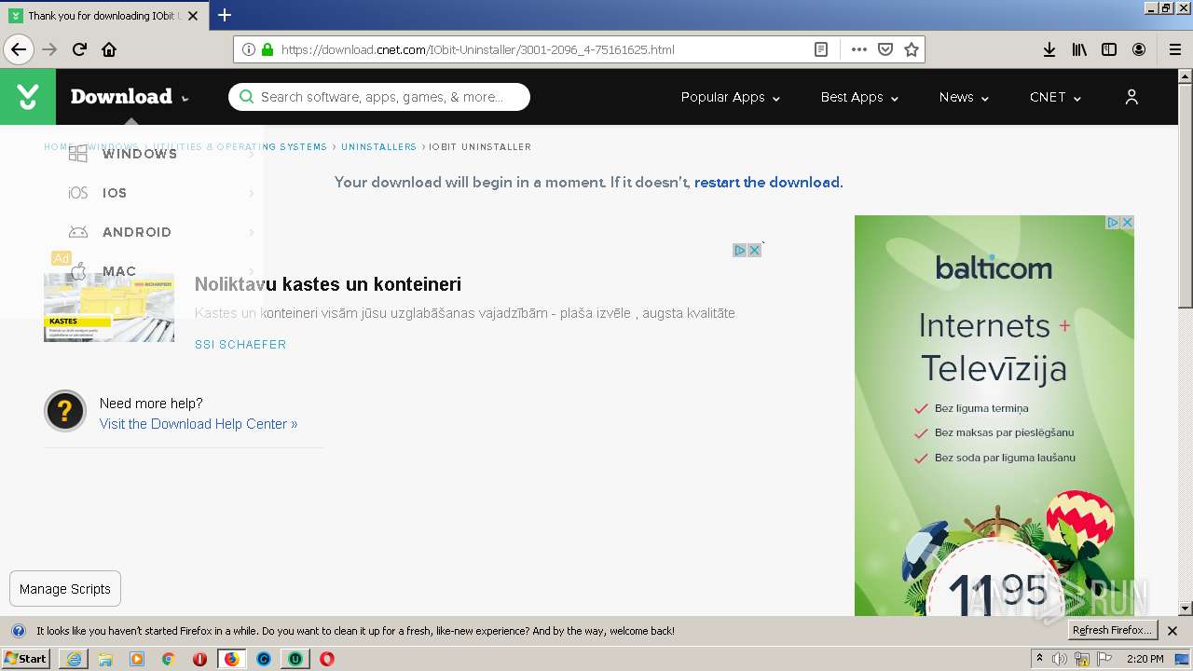Switch to the 'Thank you for downloading IObit' tab
1193x671 pixels.
coord(103,16)
